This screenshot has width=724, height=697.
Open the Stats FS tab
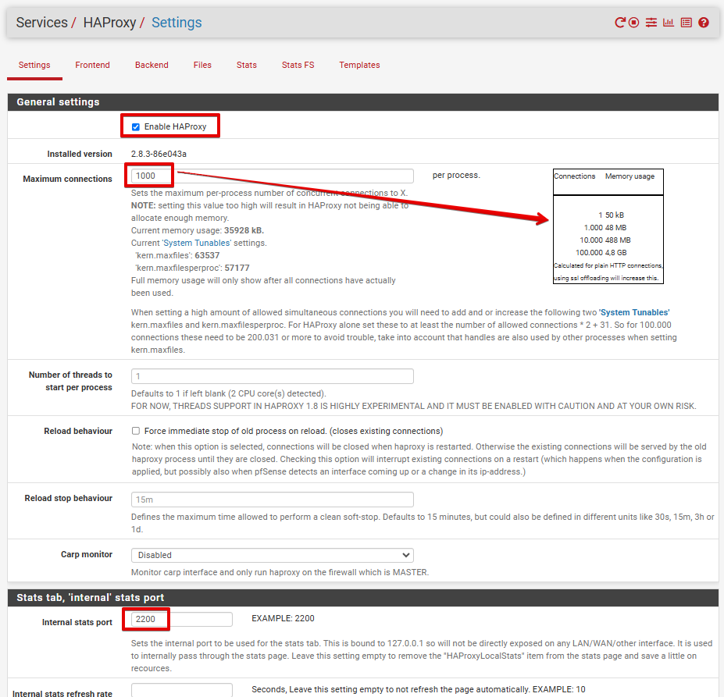click(298, 66)
